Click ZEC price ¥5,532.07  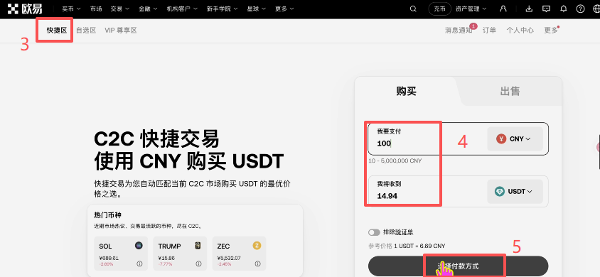click(229, 258)
